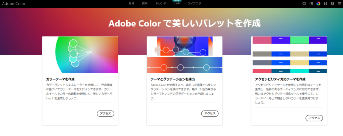
Task: Click the アクセシビリティ対応テーマを作成 heading
Action: tap(280, 79)
